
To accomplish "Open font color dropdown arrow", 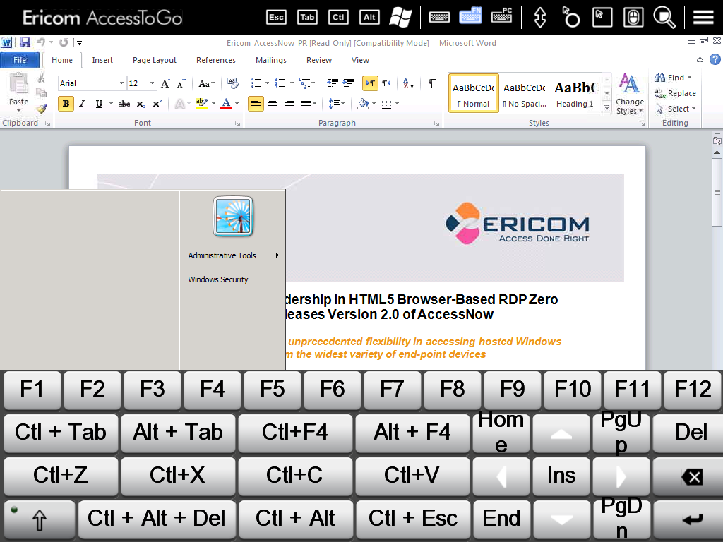I will coord(237,104).
